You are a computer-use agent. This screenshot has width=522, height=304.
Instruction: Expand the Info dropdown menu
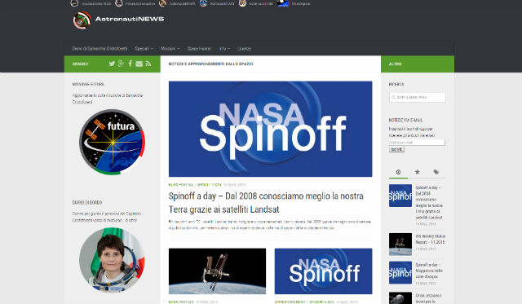coord(224,49)
